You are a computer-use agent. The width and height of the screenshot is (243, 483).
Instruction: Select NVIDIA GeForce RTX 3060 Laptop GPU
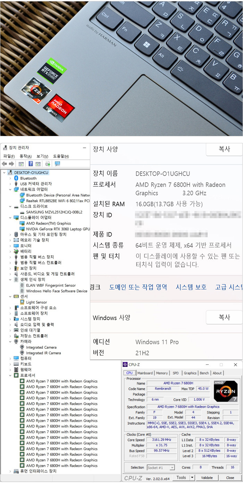[58, 229]
